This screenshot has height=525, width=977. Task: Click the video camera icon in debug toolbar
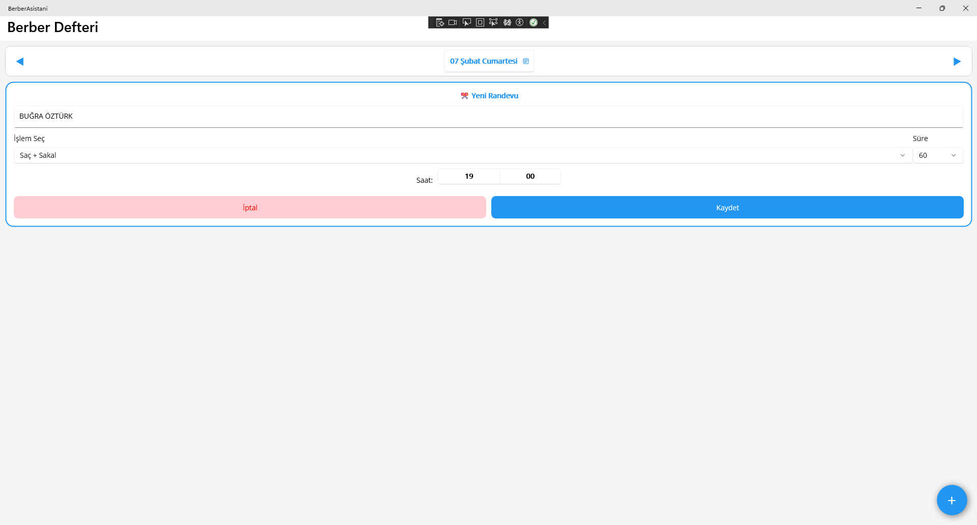[x=453, y=22]
